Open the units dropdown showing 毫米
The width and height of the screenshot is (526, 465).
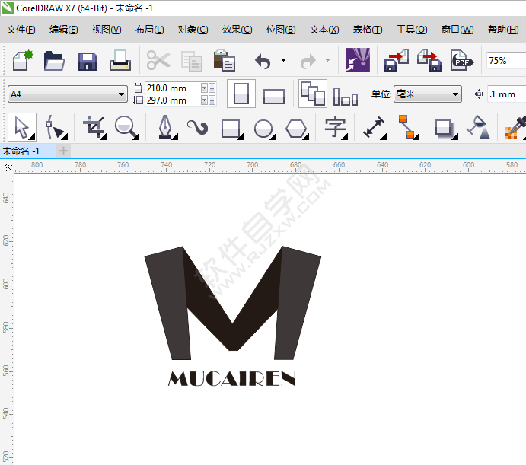click(427, 94)
